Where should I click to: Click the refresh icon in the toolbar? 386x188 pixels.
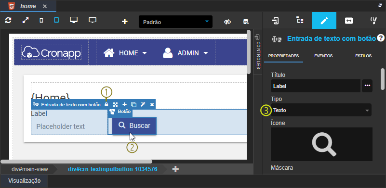pos(8,21)
